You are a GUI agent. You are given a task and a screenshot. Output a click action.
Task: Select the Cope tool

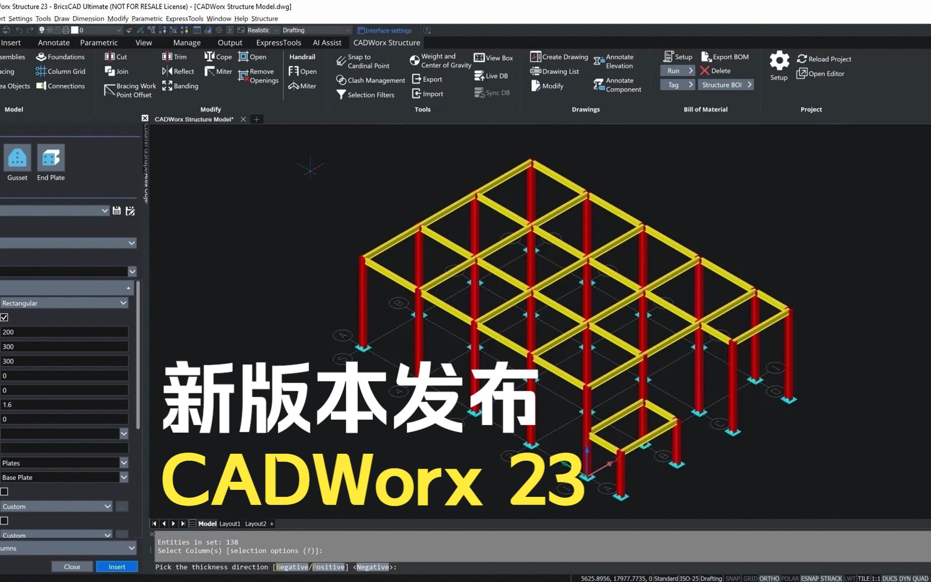pyautogui.click(x=218, y=57)
